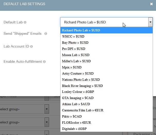156x135 pixels.
Task: Click the Default Lab select field
Action: [107, 22]
